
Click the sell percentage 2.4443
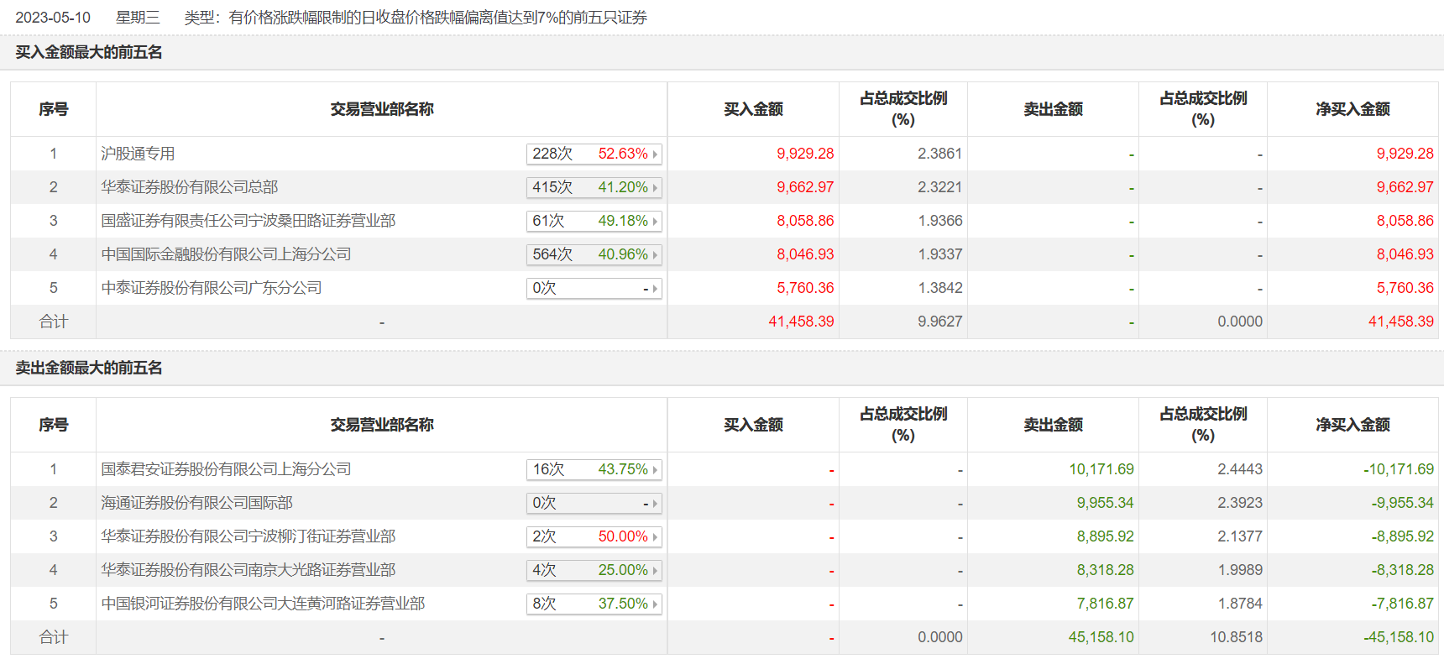(1240, 469)
